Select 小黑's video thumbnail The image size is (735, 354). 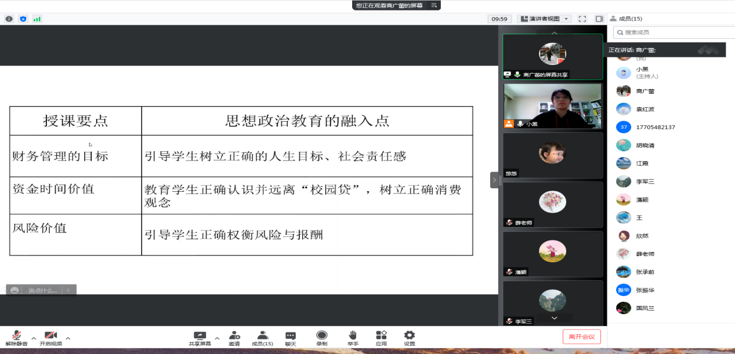[552, 106]
